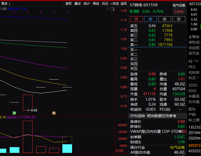Image resolution: width=201 pixels, height=156 pixels.
Task: Go back with 返回
Action: coord(124,4)
